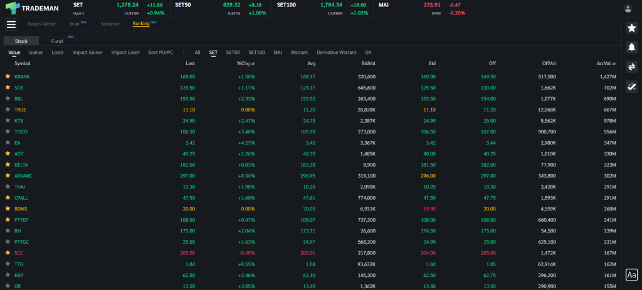This screenshot has width=642, height=290.
Task: Switch the %Chg column display mode
Action: click(x=253, y=64)
